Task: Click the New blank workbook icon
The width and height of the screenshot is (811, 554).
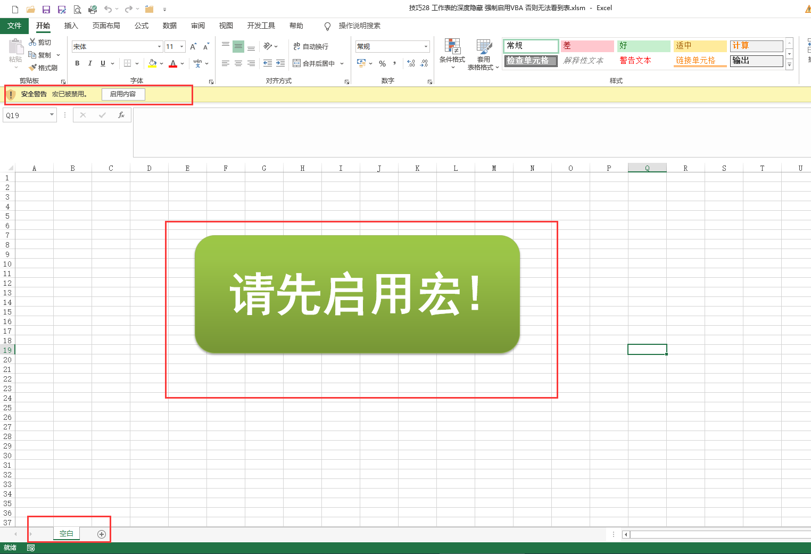Action: pyautogui.click(x=15, y=9)
